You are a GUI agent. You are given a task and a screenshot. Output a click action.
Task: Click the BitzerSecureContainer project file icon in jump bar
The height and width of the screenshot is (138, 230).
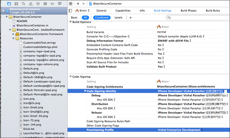90,4
